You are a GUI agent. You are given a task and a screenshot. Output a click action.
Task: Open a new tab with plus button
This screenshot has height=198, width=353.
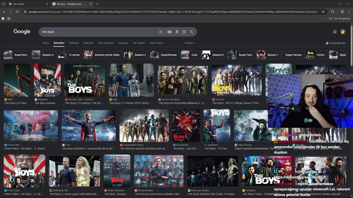click(x=97, y=4)
